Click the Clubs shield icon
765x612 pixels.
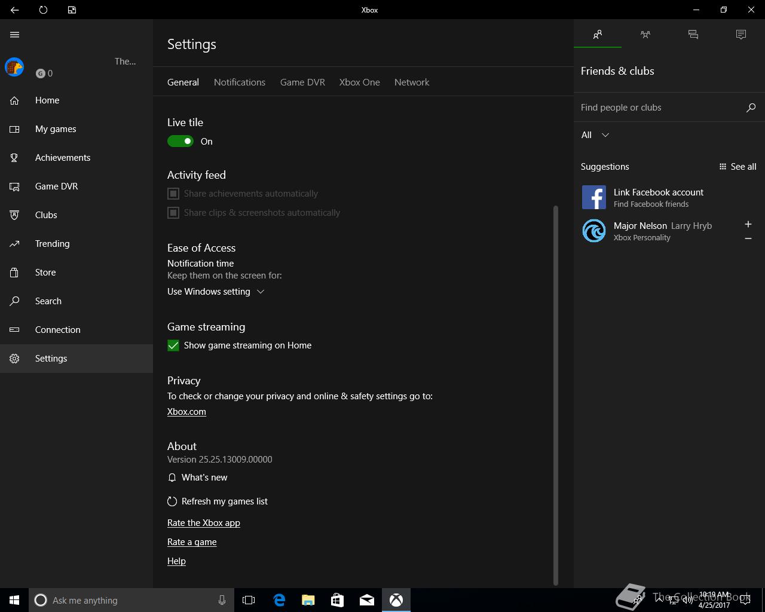[15, 215]
